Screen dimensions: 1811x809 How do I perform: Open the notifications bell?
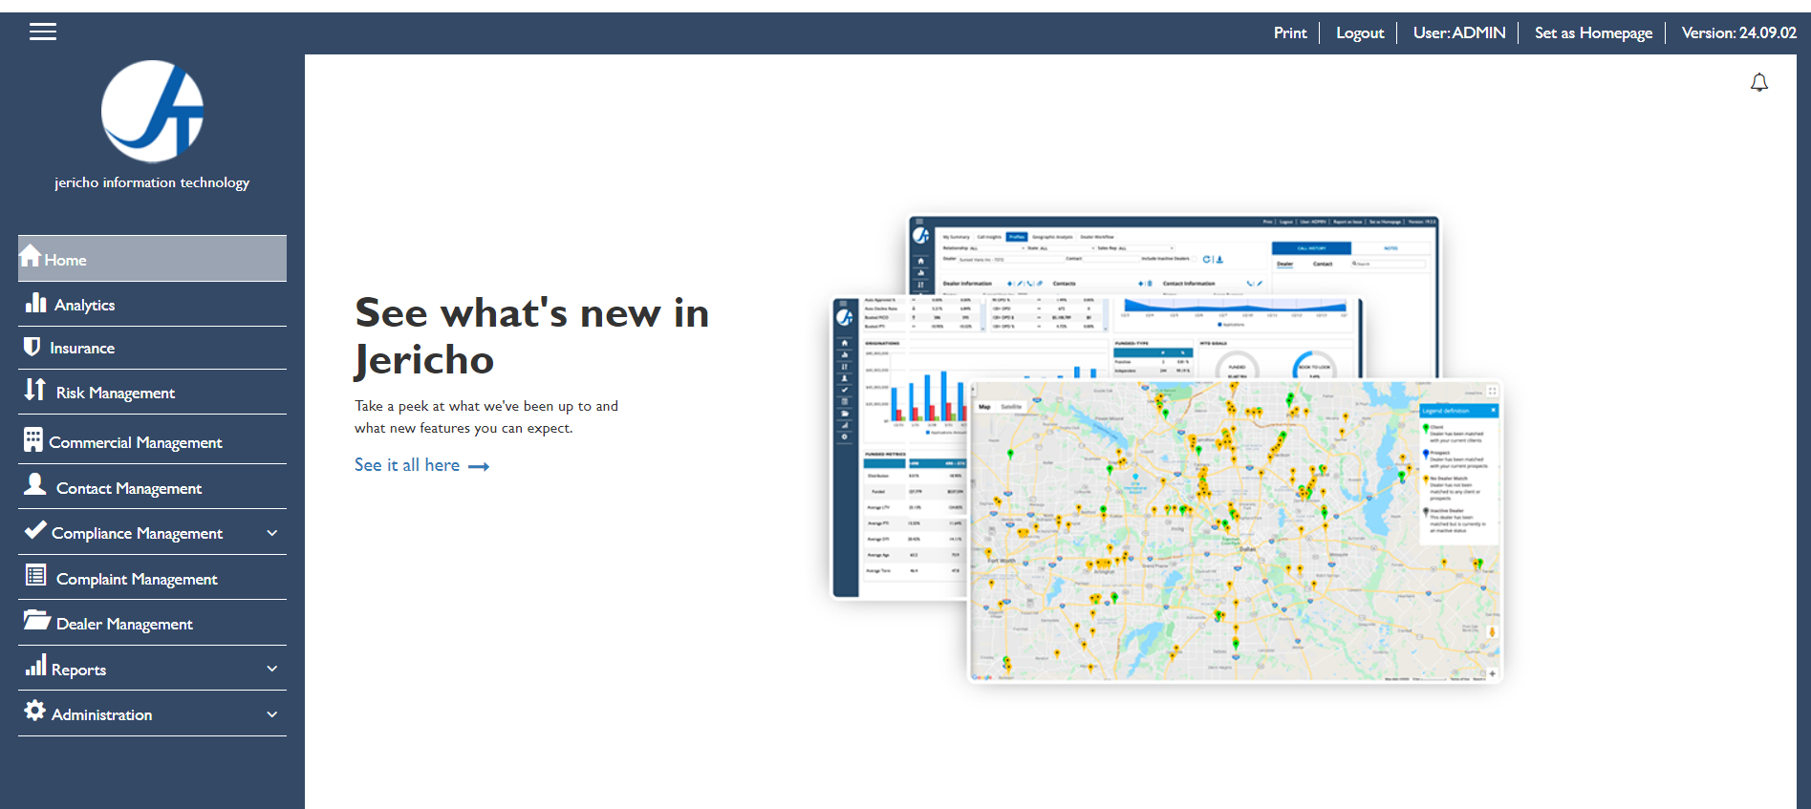pos(1758,83)
